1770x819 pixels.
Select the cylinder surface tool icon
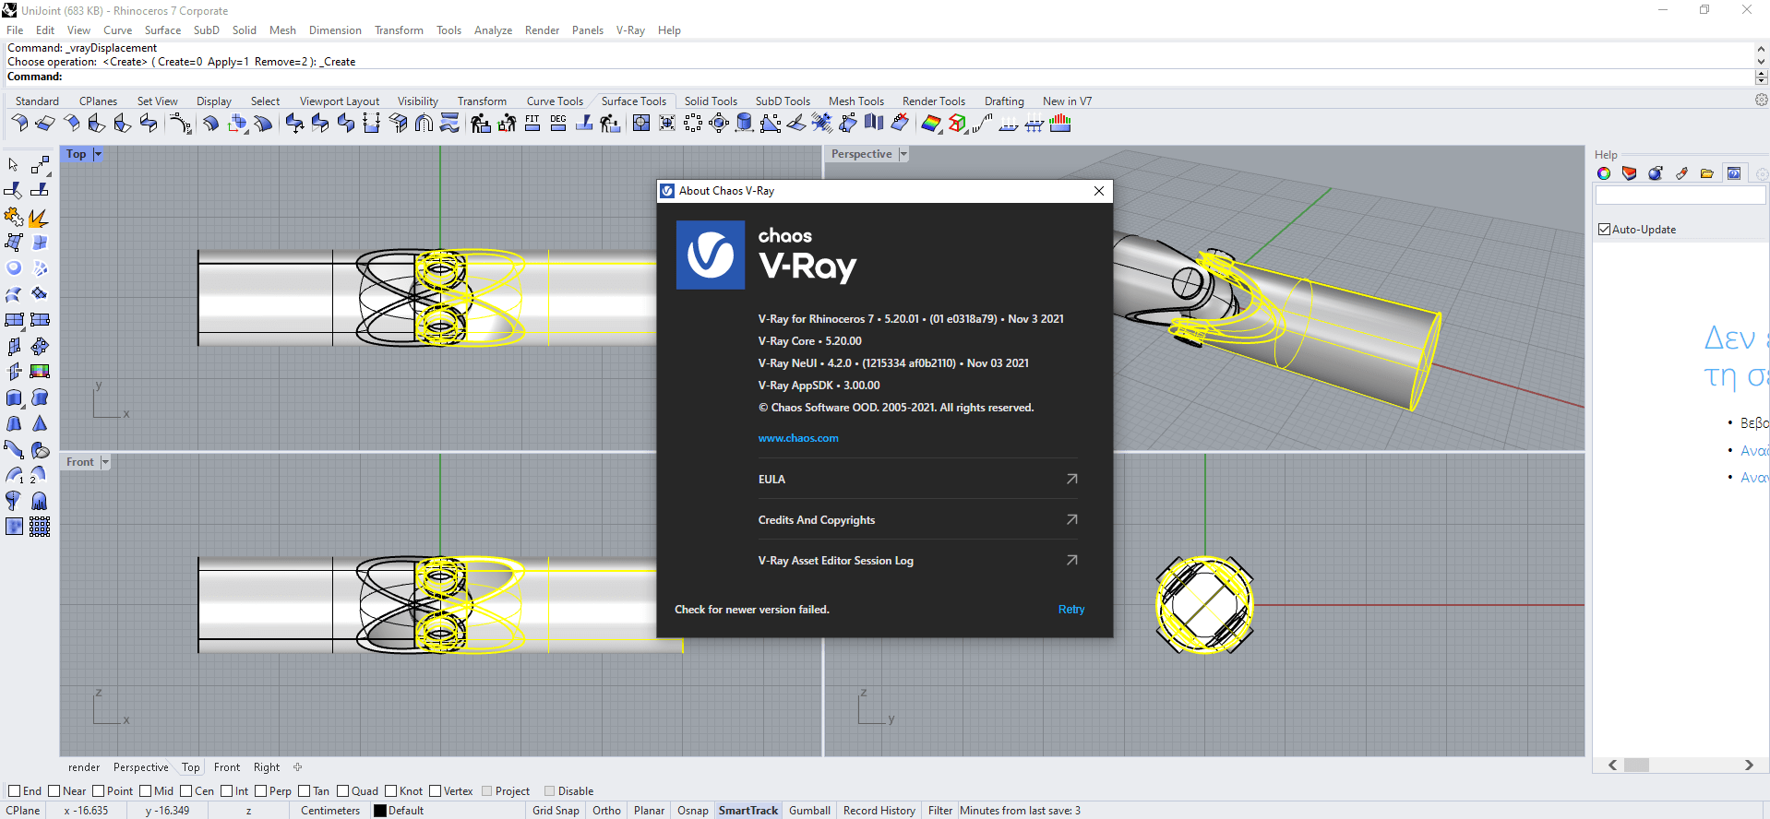tap(745, 124)
